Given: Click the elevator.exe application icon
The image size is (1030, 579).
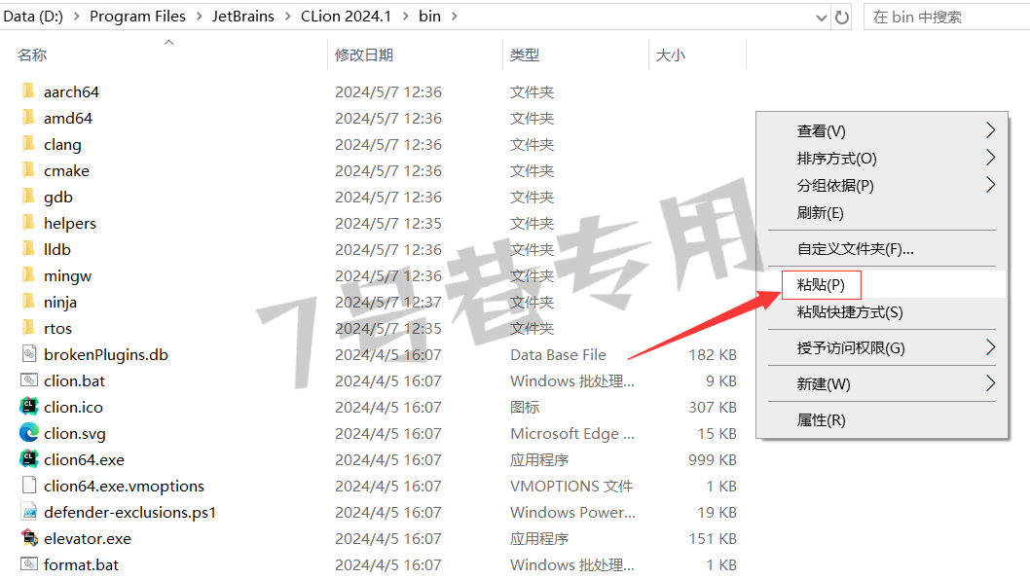Looking at the screenshot, I should 29,537.
